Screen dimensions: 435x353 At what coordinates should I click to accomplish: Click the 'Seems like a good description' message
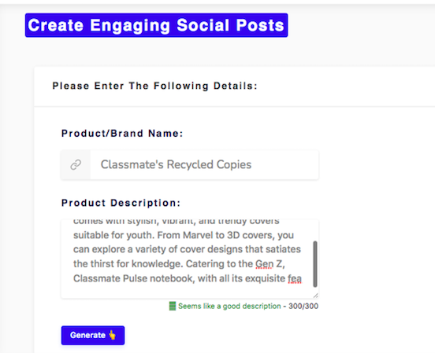[229, 306]
